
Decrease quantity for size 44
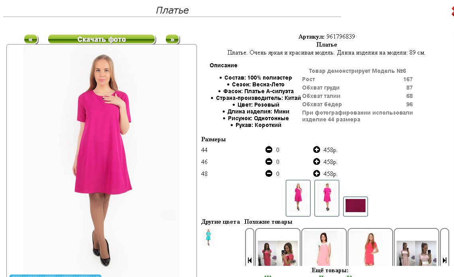269,150
